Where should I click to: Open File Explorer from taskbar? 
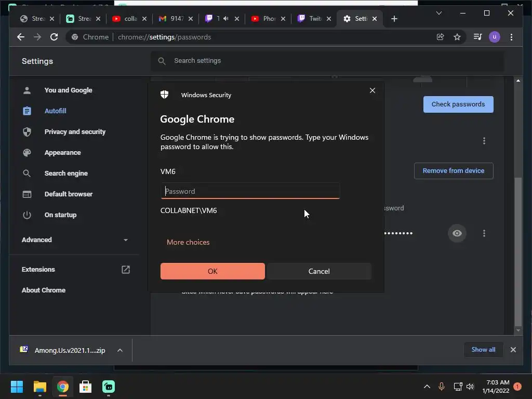coord(39,387)
